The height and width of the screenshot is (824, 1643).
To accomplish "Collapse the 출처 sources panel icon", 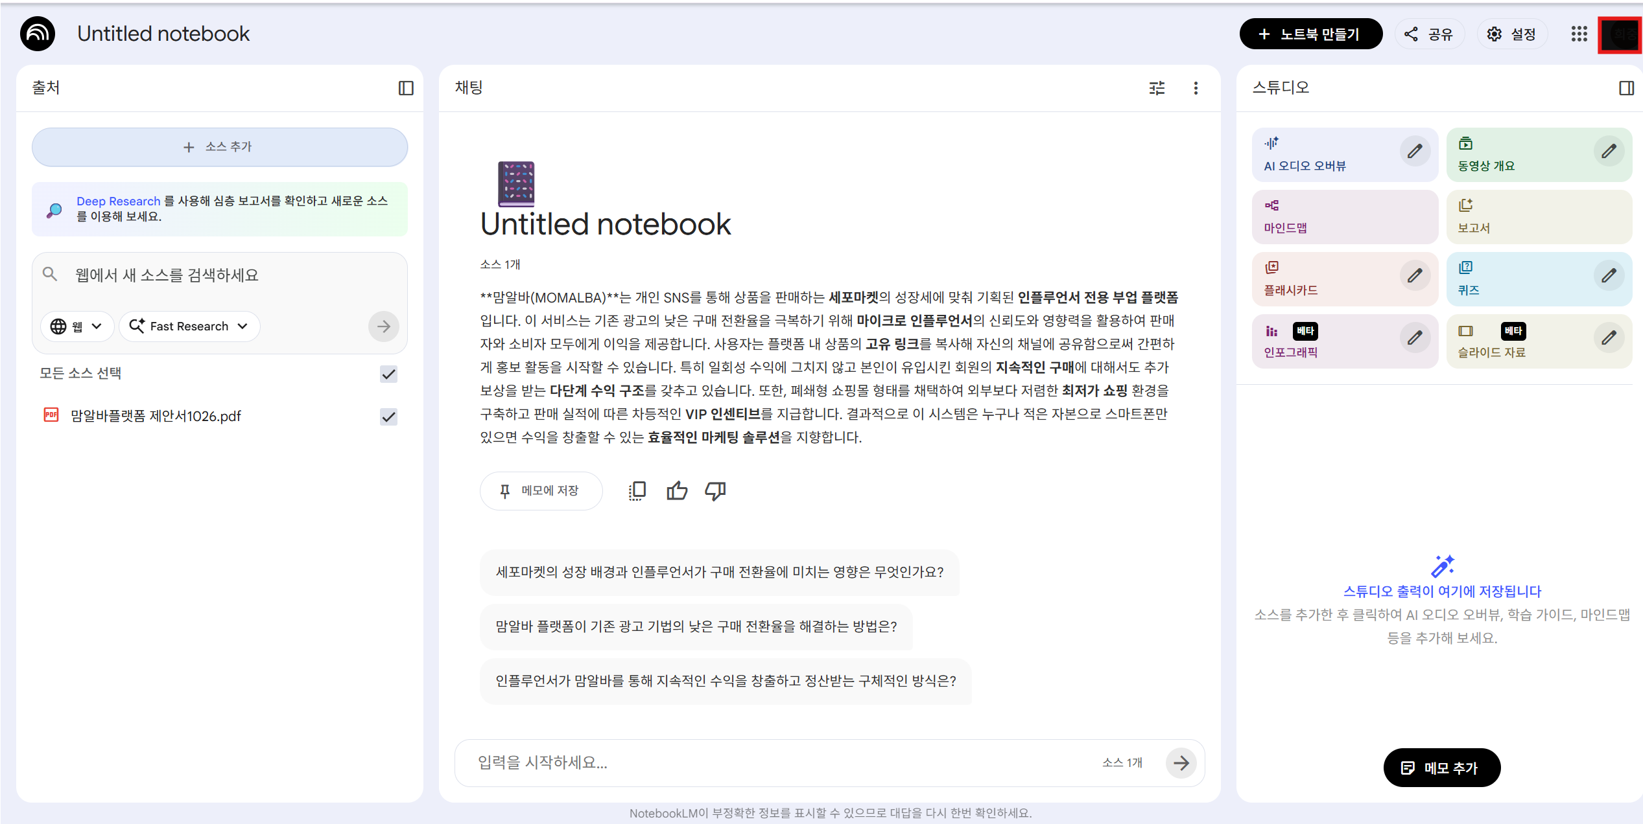I will [406, 88].
